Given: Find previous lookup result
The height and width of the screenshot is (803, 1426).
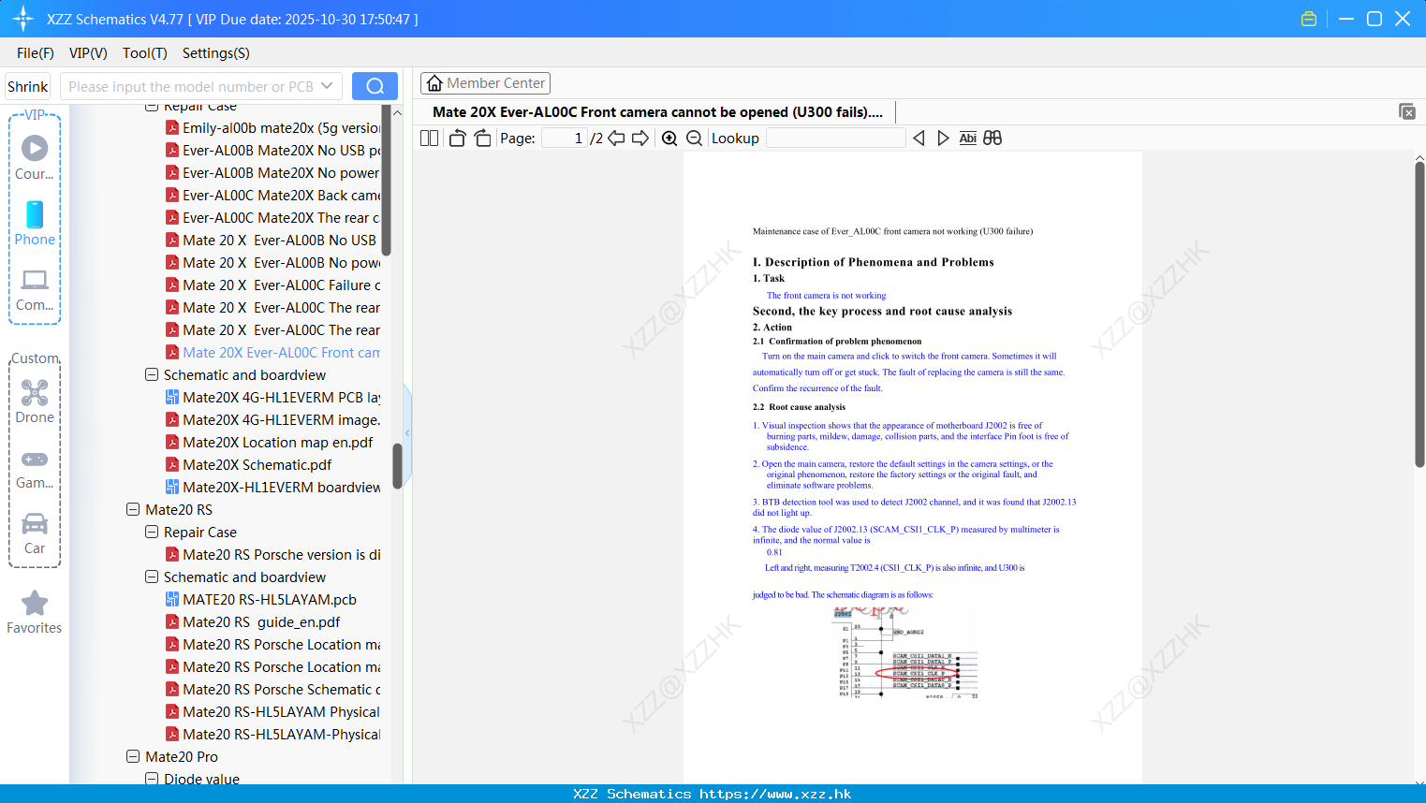Looking at the screenshot, I should [919, 139].
